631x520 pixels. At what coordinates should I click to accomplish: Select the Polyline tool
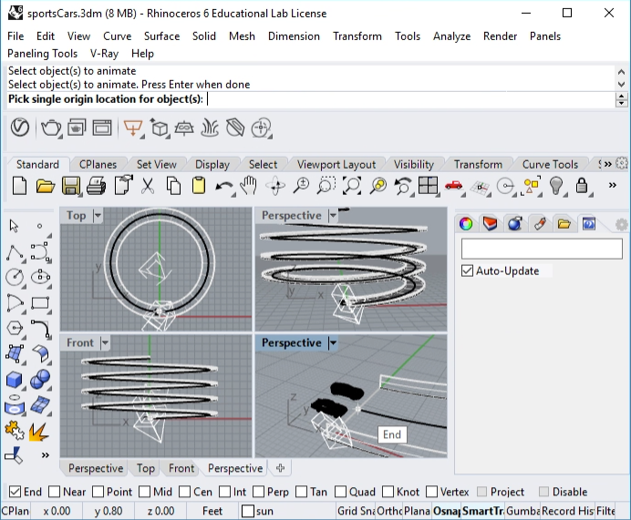click(15, 253)
